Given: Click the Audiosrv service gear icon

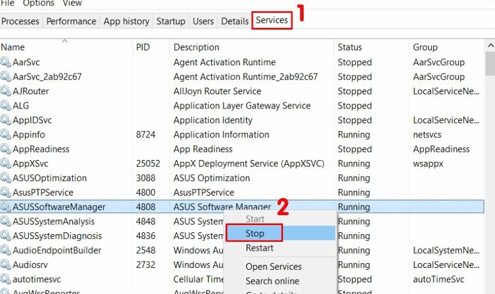Looking at the screenshot, I should coord(6,265).
